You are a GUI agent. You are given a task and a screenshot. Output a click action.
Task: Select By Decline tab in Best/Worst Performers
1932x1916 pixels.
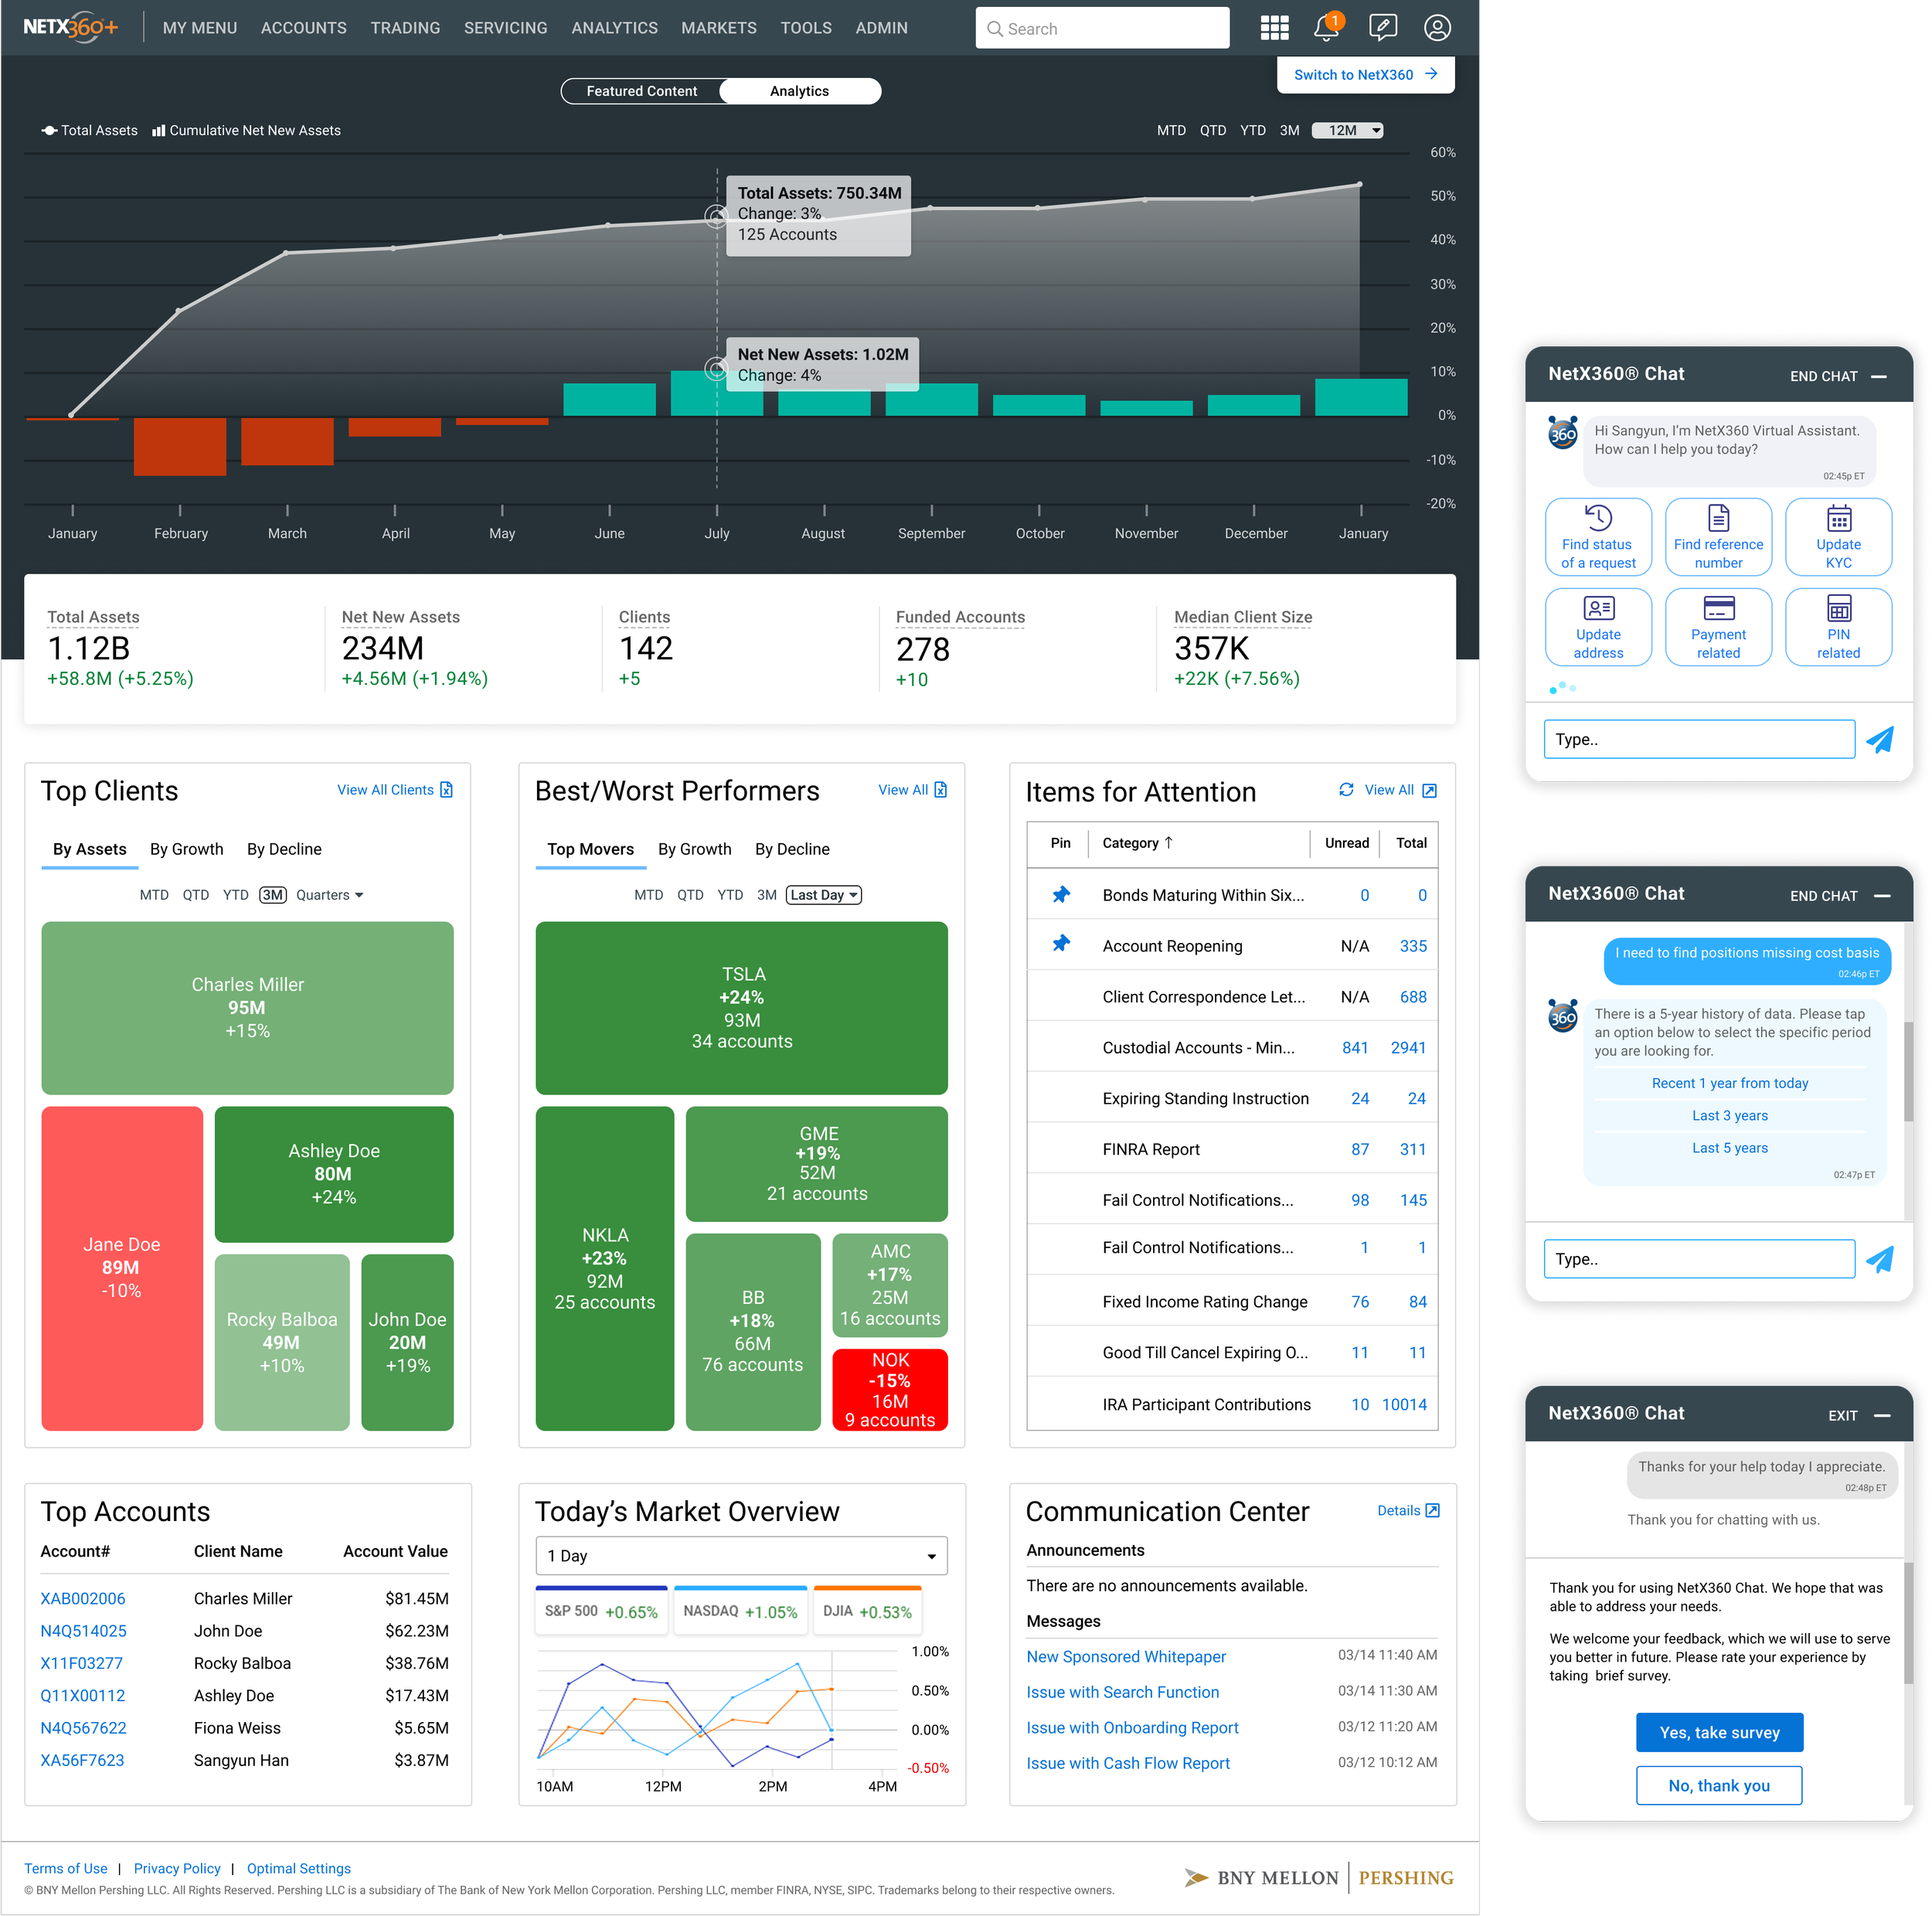[x=792, y=848]
